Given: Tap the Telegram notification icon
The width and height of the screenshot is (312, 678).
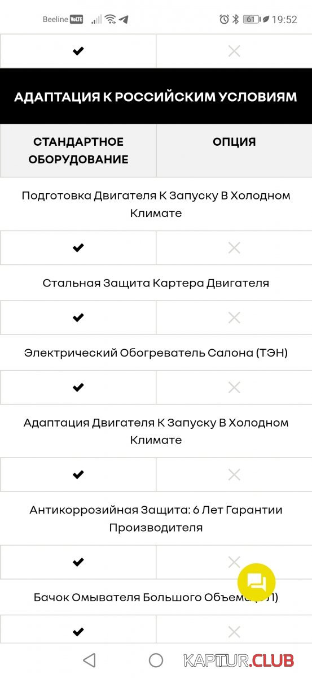Looking at the screenshot, I should (x=124, y=19).
